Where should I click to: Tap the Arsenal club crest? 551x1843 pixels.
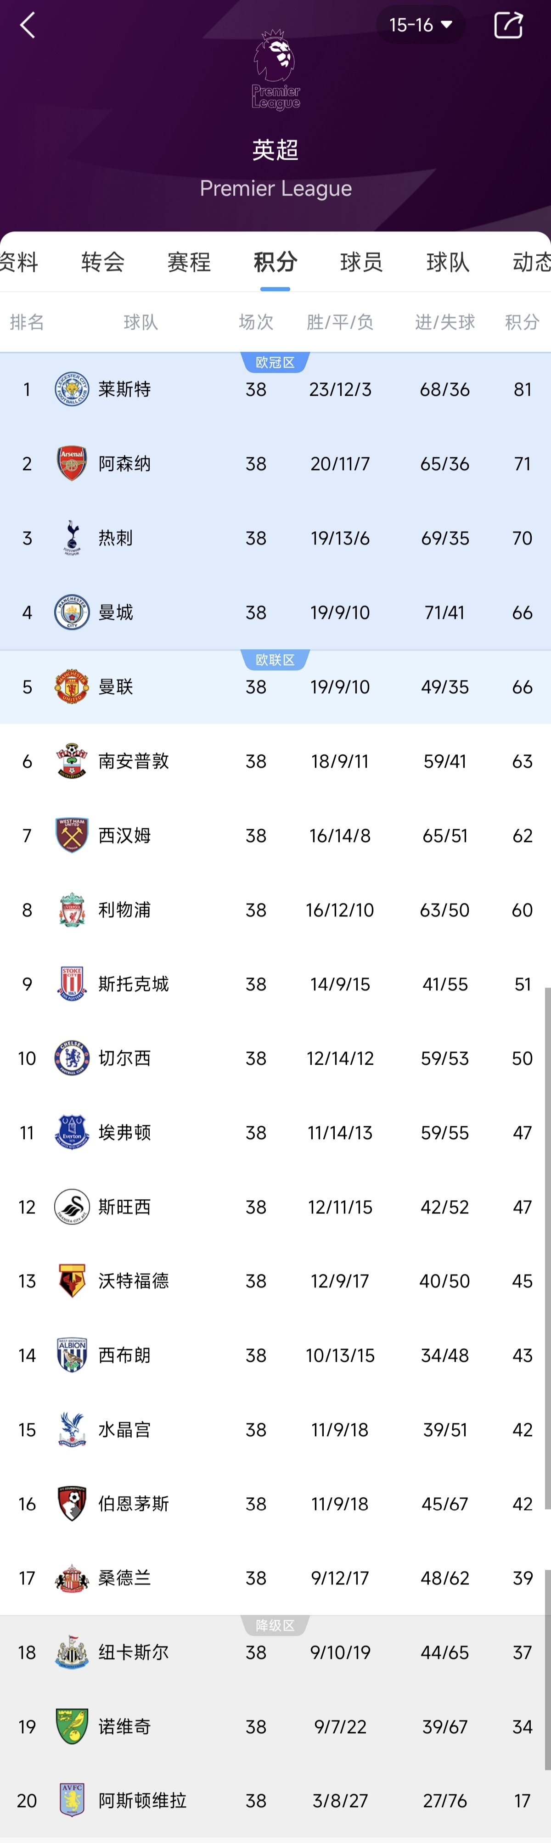tap(72, 464)
